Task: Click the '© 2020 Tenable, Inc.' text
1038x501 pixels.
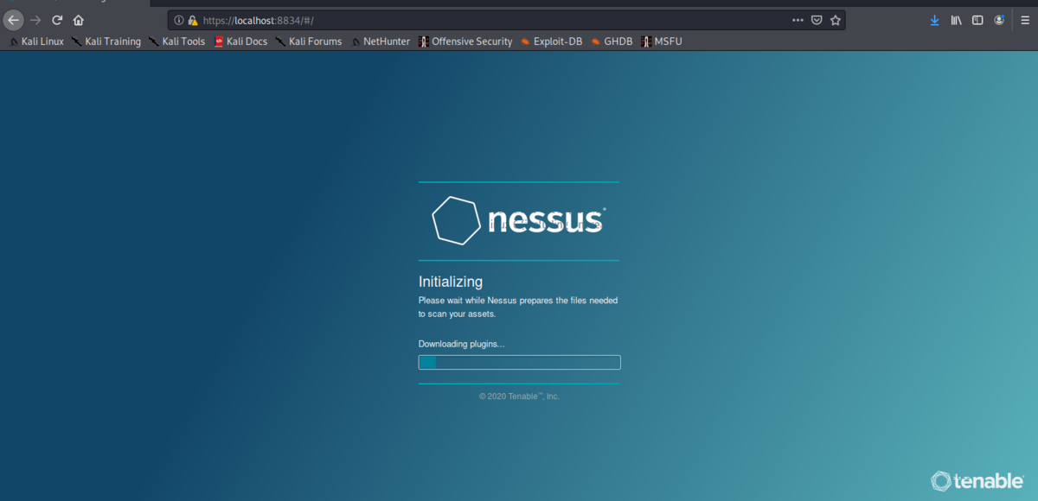Action: point(519,396)
